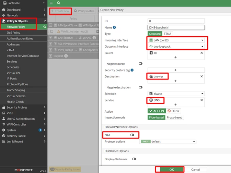Click the ID input field

pyautogui.click(x=176, y=21)
